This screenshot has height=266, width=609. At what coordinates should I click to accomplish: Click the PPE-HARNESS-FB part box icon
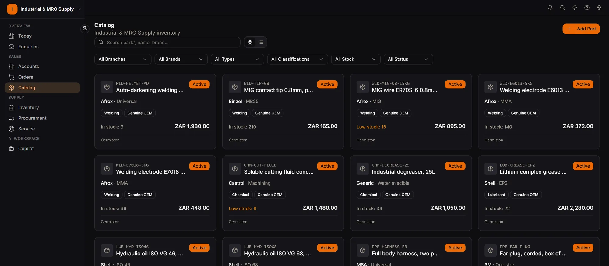[363, 250]
